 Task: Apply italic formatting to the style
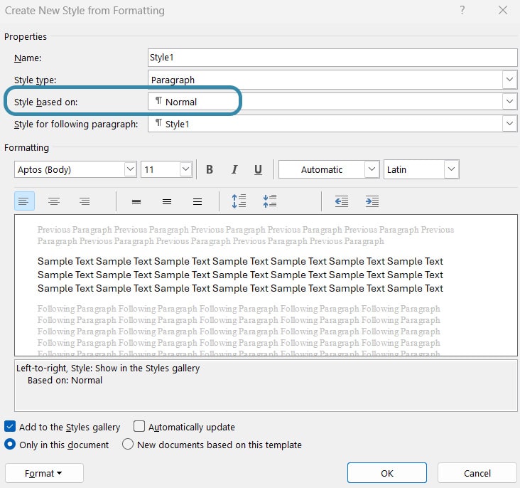(234, 169)
